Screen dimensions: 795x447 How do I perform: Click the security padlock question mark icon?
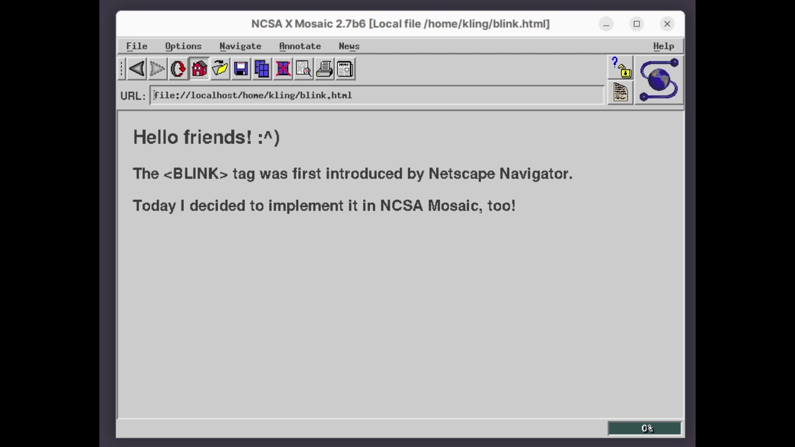tap(620, 67)
